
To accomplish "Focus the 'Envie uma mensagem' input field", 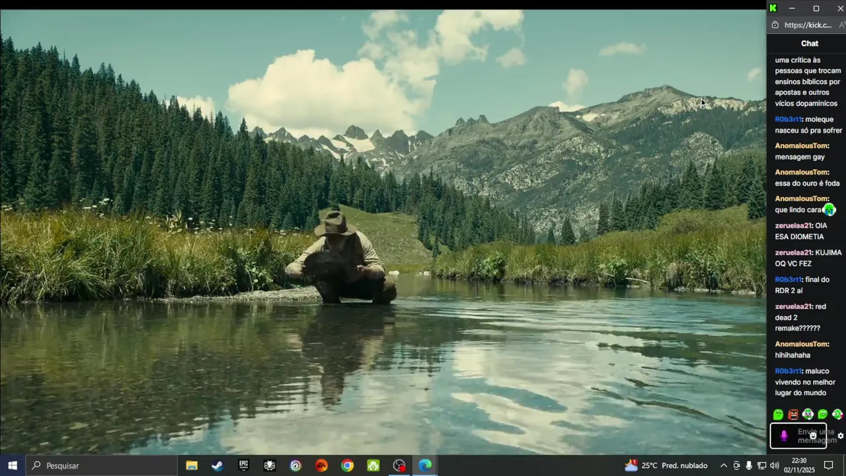I will [x=798, y=436].
